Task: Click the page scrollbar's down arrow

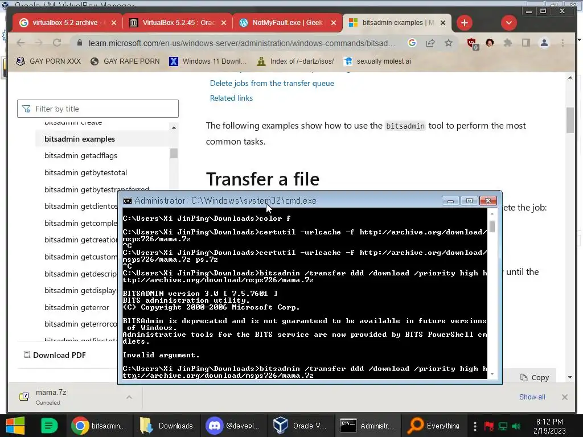Action: point(570,378)
